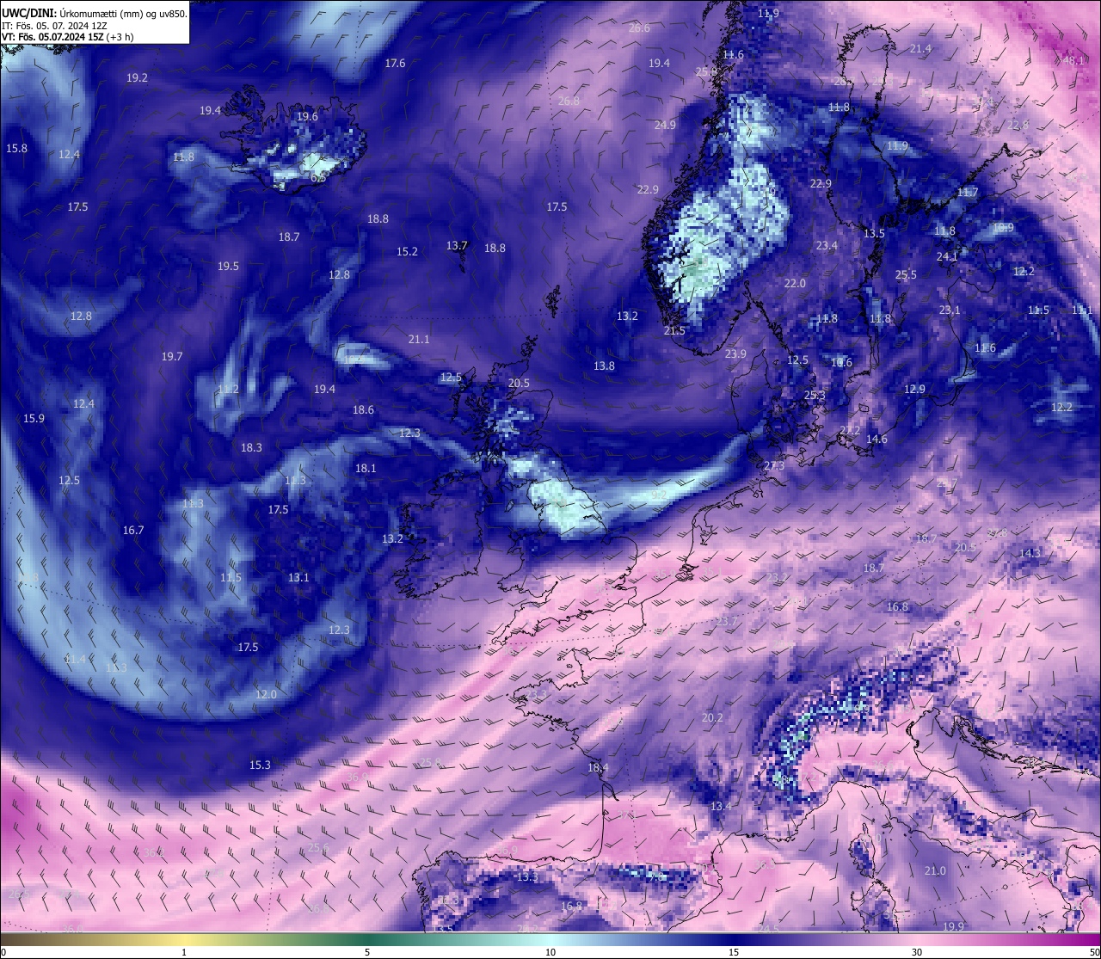Click the 15.2 value label

click(407, 251)
